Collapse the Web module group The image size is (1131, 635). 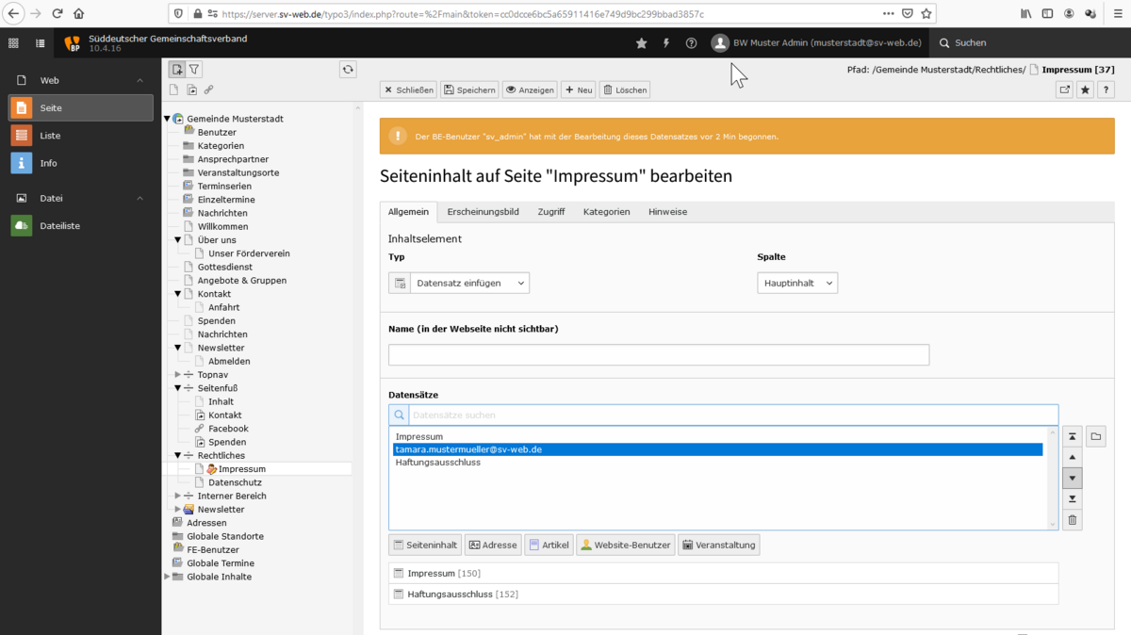coord(140,81)
